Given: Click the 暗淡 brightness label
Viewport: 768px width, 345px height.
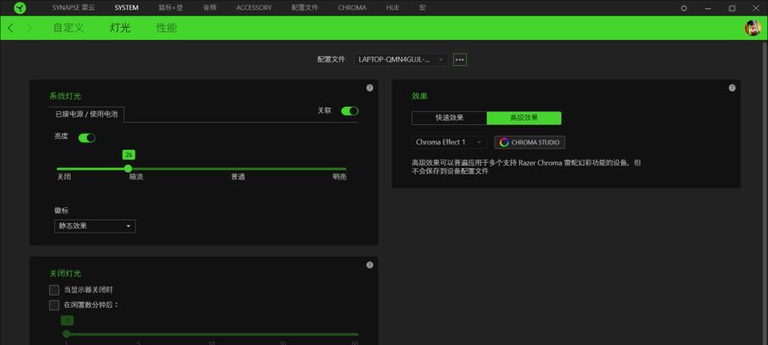Looking at the screenshot, I should tap(136, 177).
